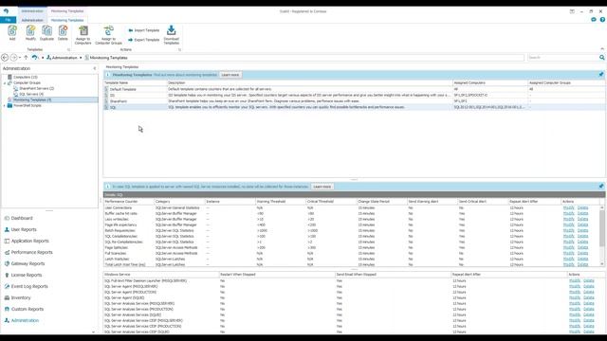Select the IIS template row

354,95
